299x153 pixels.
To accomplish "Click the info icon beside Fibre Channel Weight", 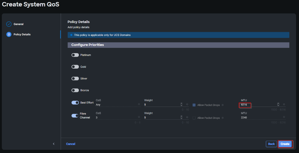I will [187, 117].
